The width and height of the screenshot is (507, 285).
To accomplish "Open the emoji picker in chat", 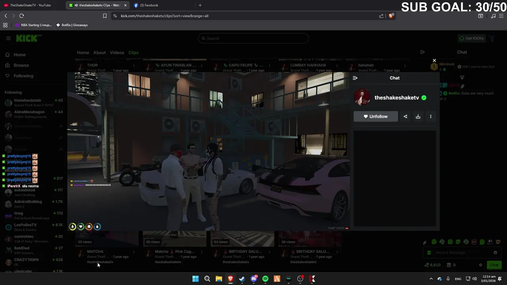I will pos(495,253).
